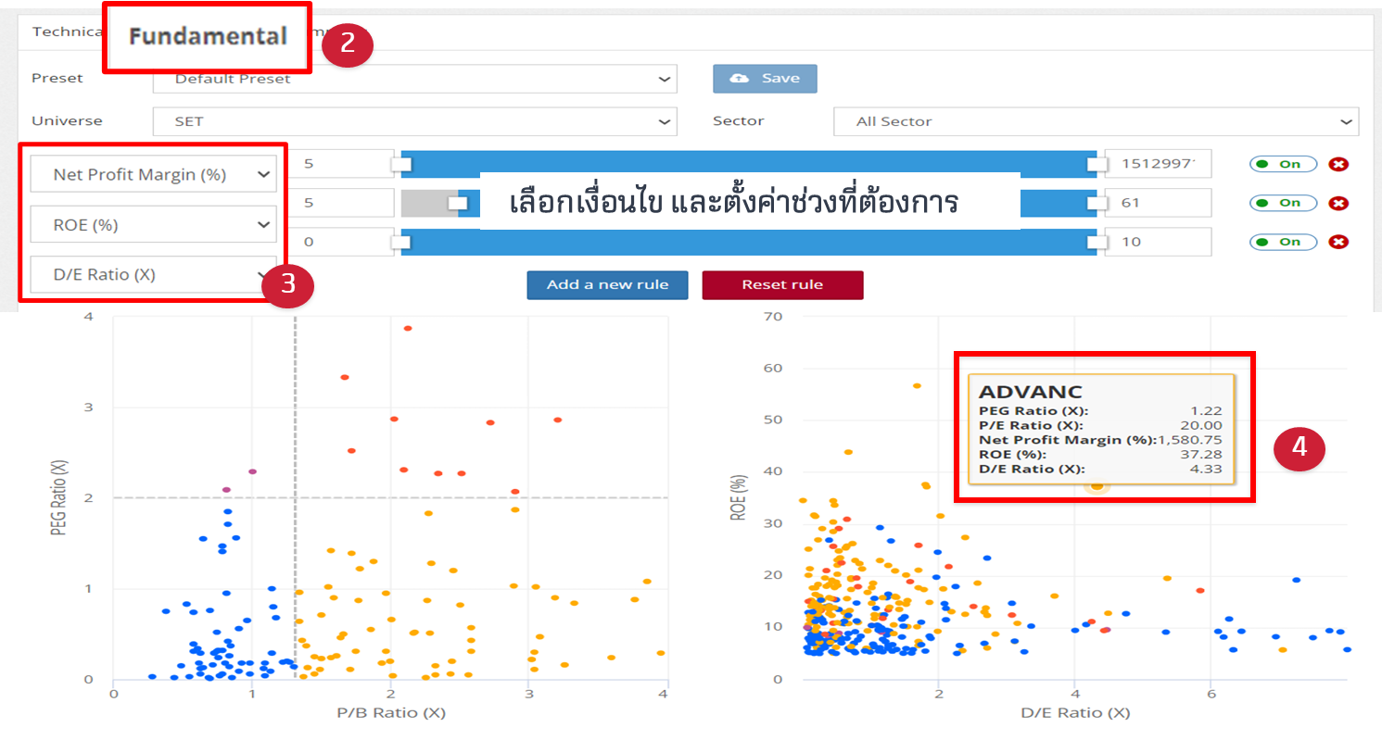Open the Technical tab
The height and width of the screenshot is (740, 1382).
(x=67, y=31)
